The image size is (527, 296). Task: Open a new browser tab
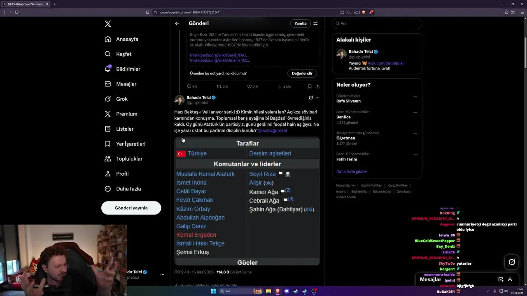(x=54, y=4)
